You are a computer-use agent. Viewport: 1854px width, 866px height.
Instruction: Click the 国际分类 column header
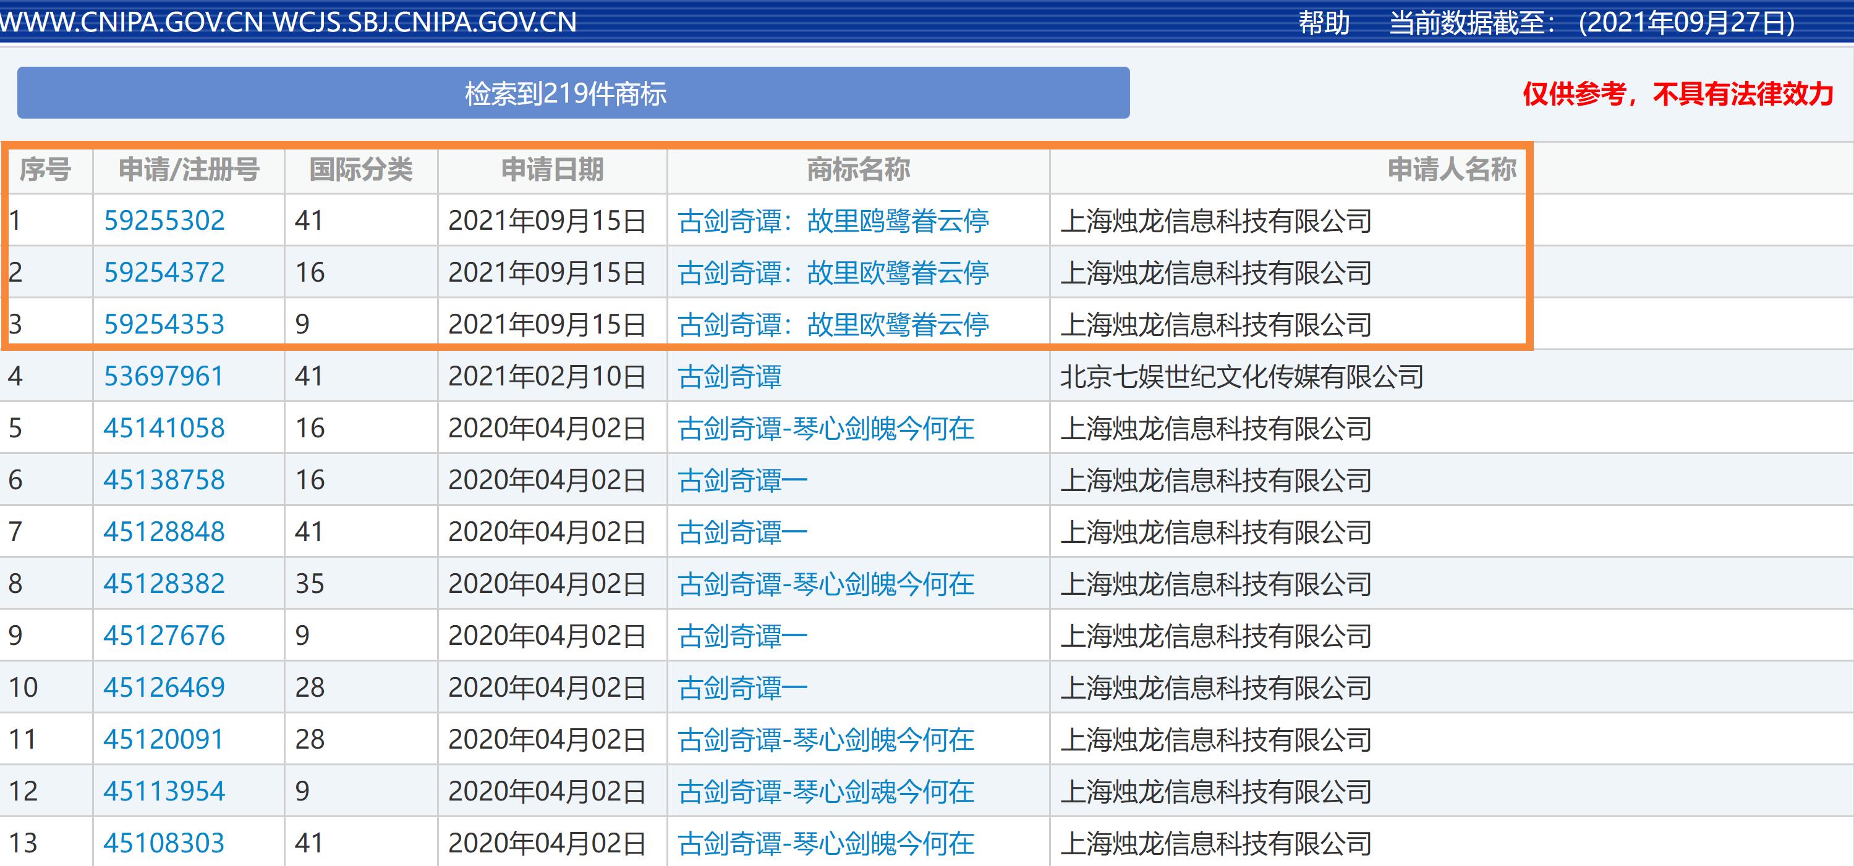click(x=360, y=170)
